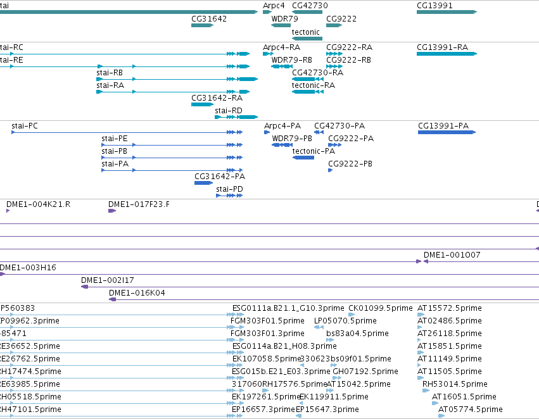This screenshot has height=419, width=539.
Task: Select transcript stai-RC label
Action: (11, 47)
